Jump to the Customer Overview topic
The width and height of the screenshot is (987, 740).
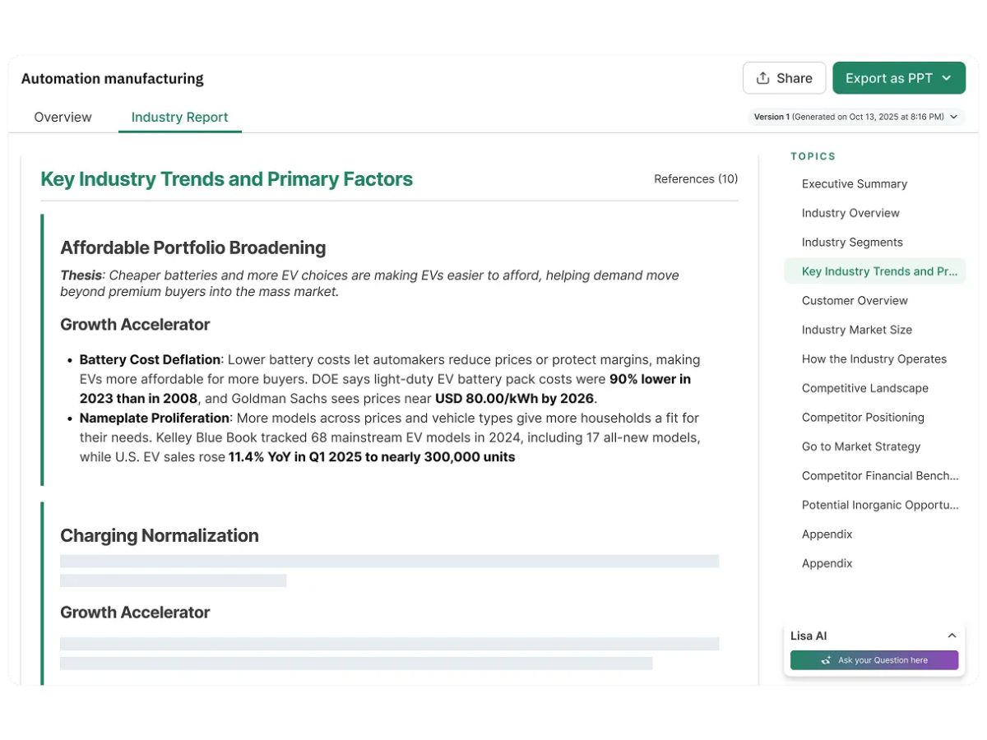click(855, 301)
